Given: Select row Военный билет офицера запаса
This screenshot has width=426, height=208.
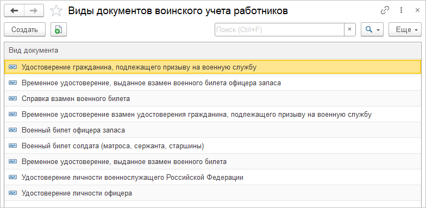Looking at the screenshot, I should click(x=213, y=130).
